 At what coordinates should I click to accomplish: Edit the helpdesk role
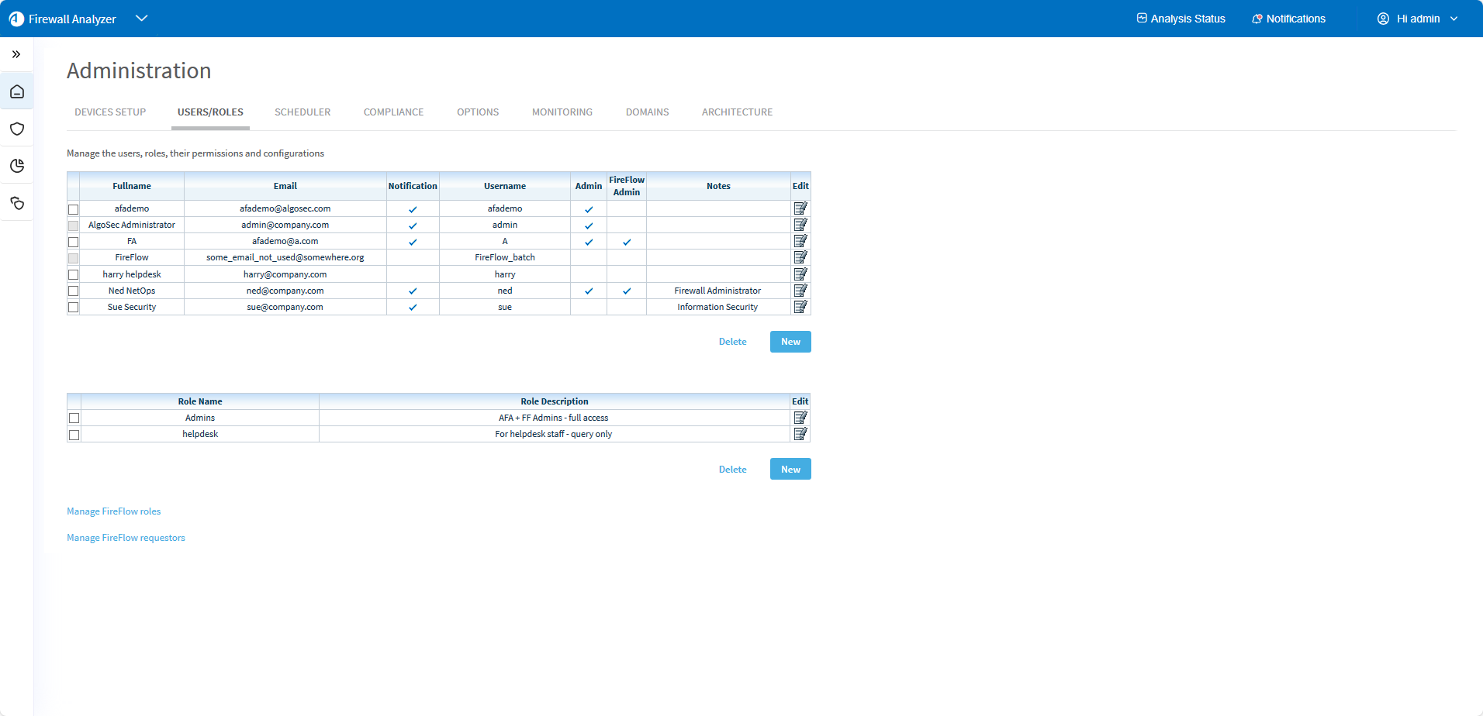coord(800,434)
